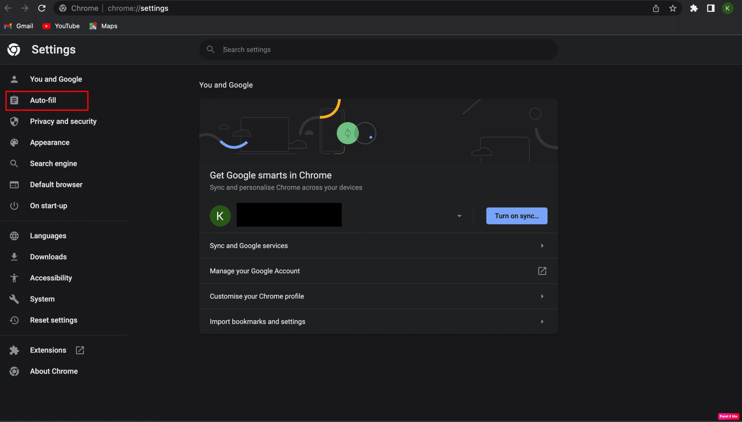Expand Sync and Google services row

(x=378, y=246)
